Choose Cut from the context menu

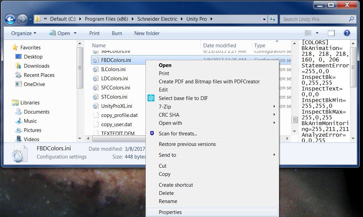tap(212, 166)
